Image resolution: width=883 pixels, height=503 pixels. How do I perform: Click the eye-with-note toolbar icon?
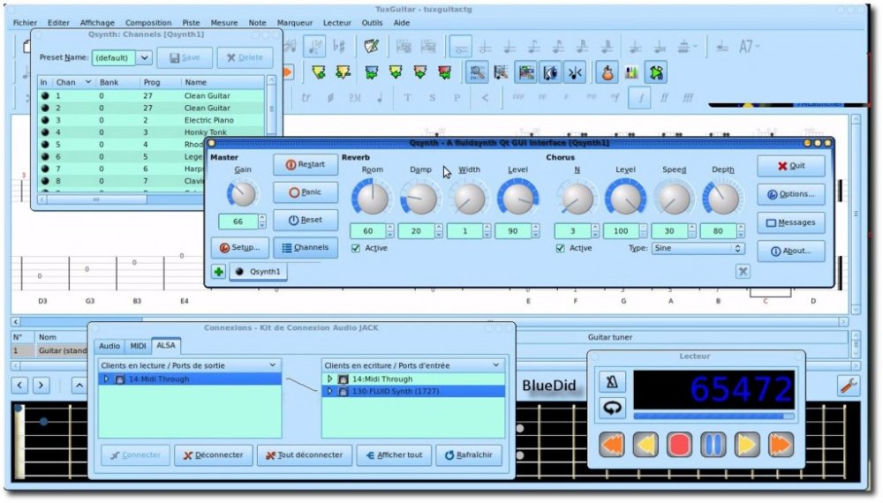[550, 72]
